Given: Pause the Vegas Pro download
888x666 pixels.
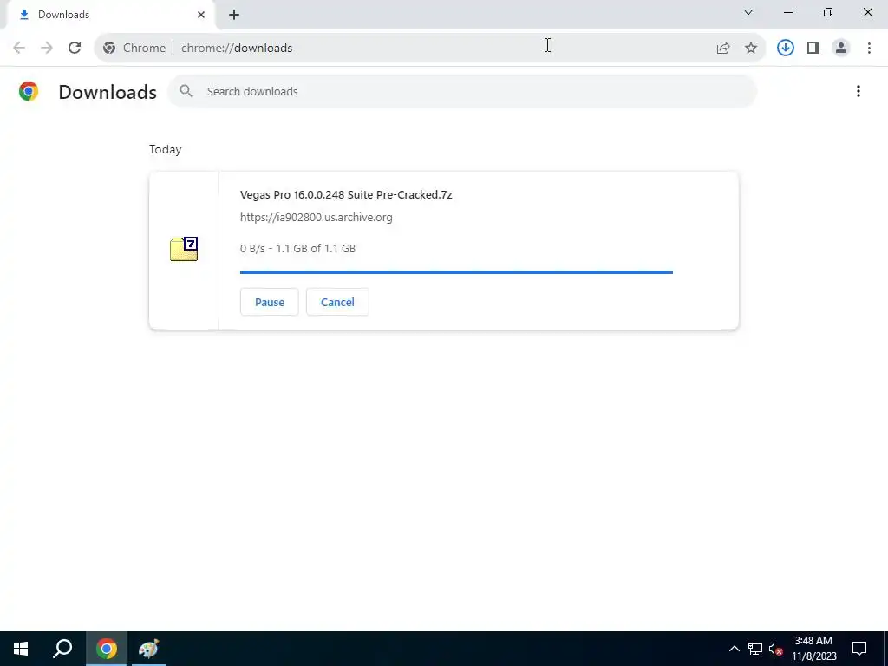Looking at the screenshot, I should point(270,302).
